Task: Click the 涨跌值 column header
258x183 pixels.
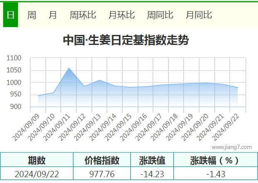Action: tap(152, 160)
